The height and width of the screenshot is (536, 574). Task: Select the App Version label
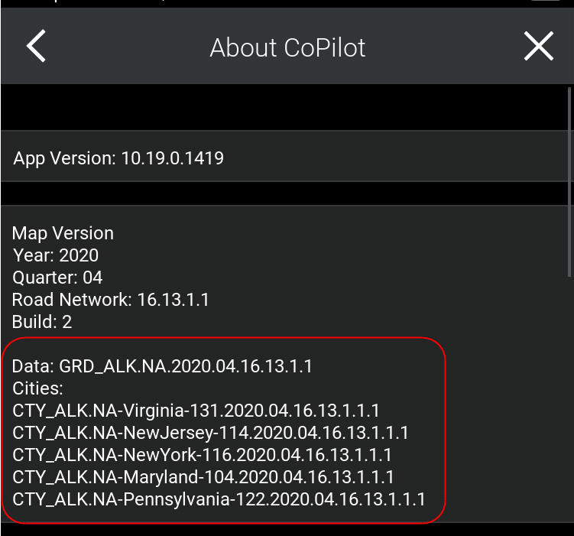point(64,159)
